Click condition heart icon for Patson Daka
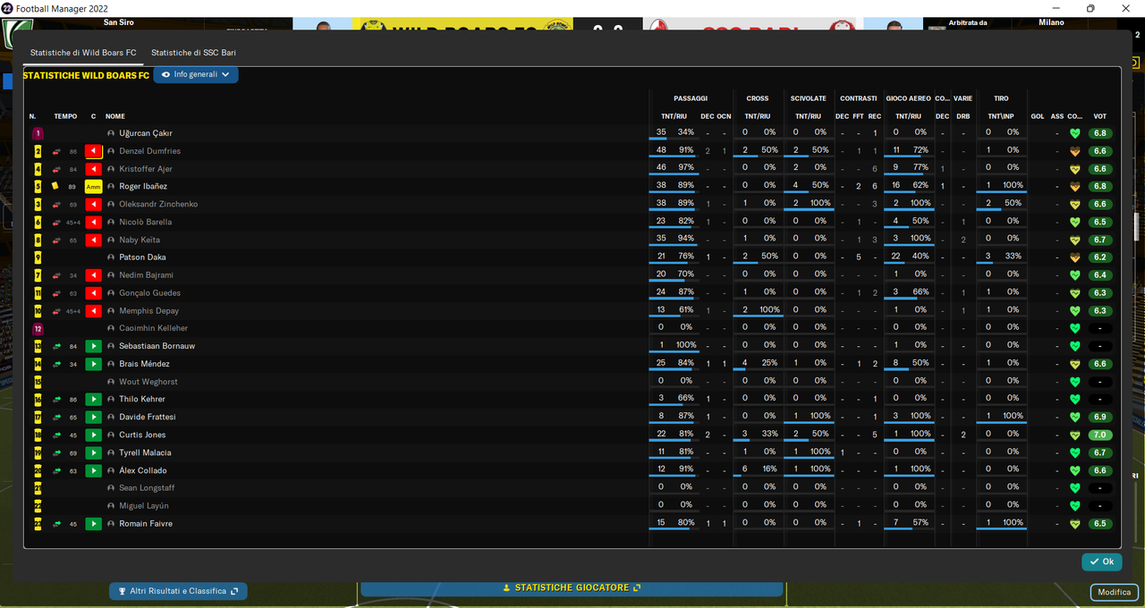The width and height of the screenshot is (1145, 608). (1075, 258)
